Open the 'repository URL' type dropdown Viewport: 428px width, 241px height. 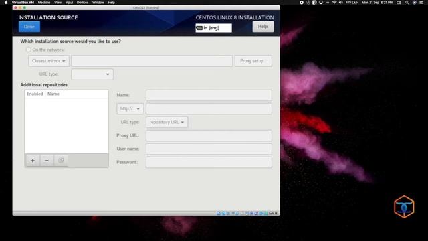(167, 122)
